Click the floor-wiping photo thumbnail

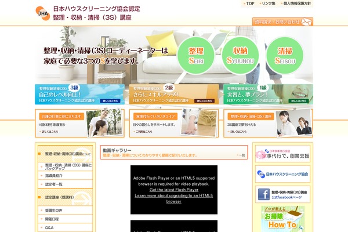(x=198, y=122)
